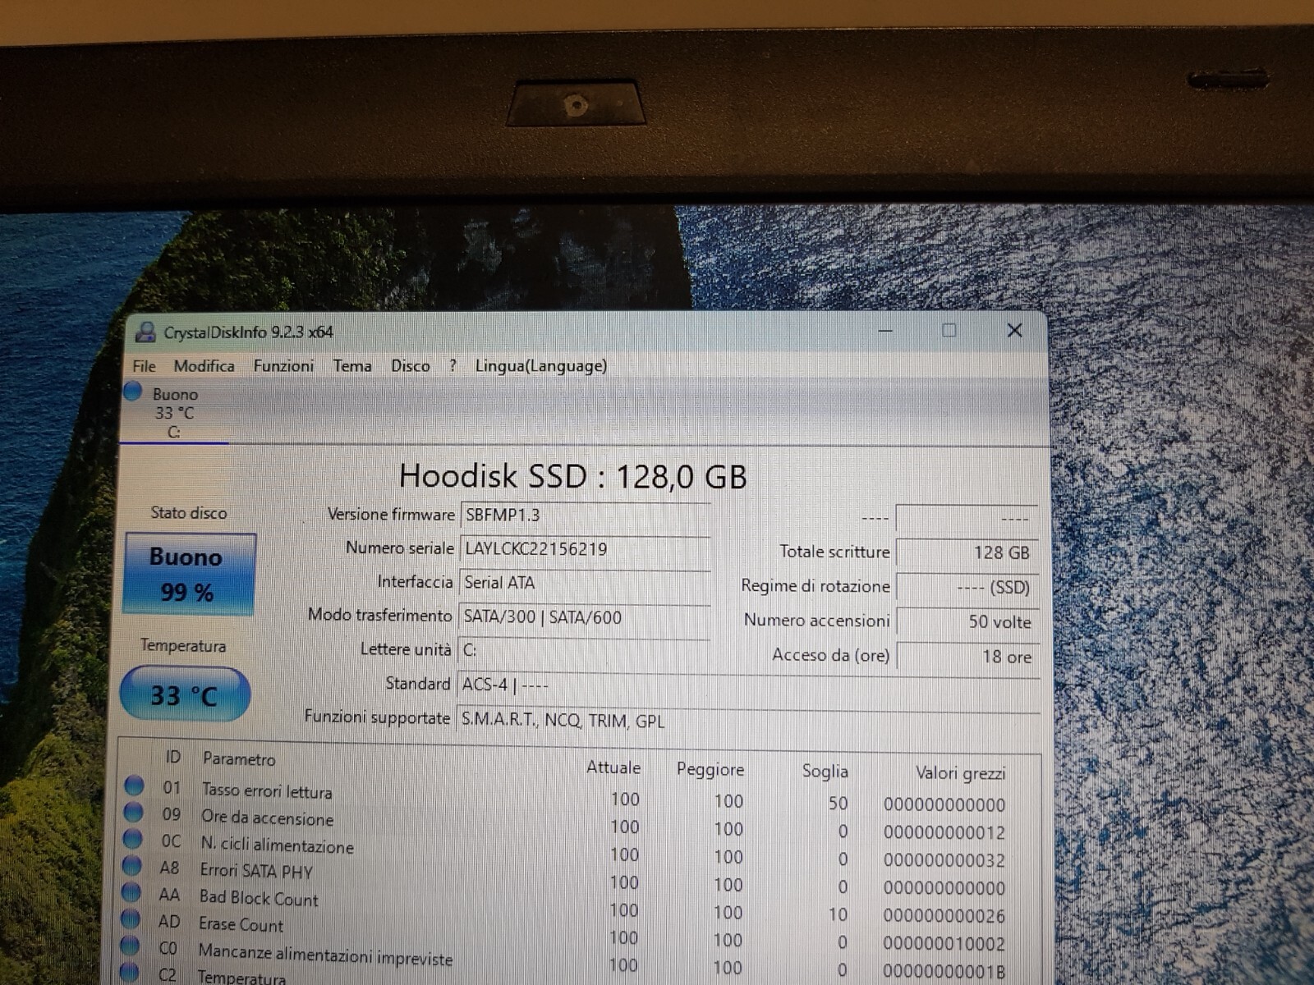
Task: Click the 33 °C temperature button
Action: (185, 694)
